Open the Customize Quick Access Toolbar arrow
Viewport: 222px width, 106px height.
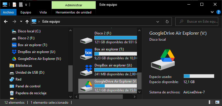pos(26,5)
